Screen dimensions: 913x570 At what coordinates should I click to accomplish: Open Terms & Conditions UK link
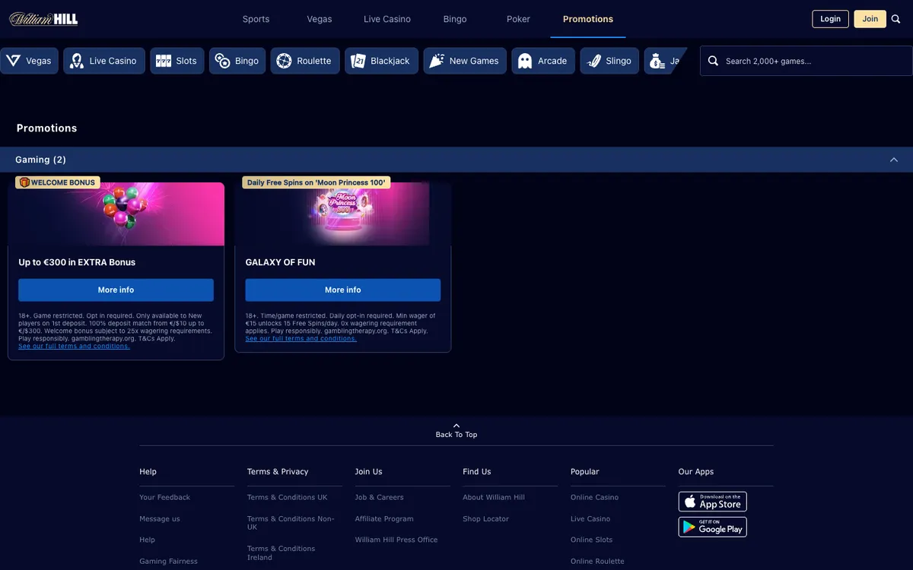287,497
